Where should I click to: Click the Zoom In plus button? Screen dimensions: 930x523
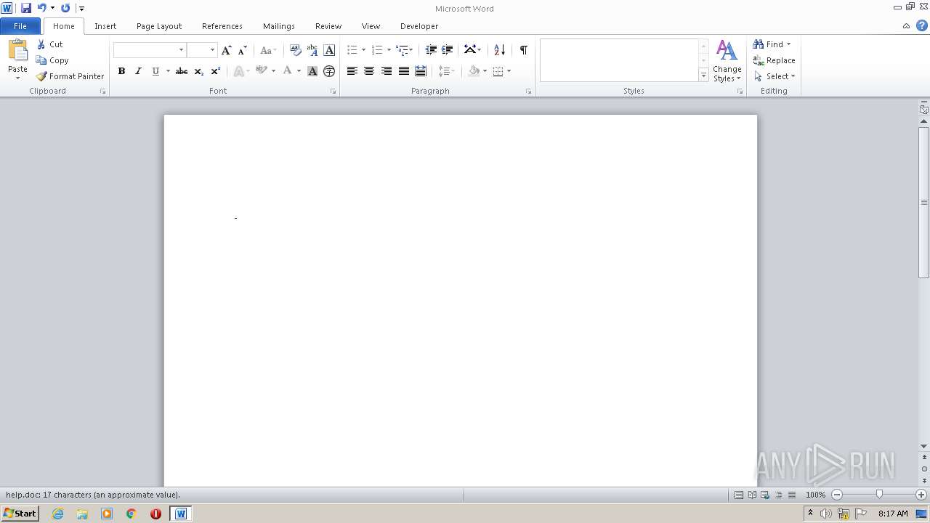point(921,495)
